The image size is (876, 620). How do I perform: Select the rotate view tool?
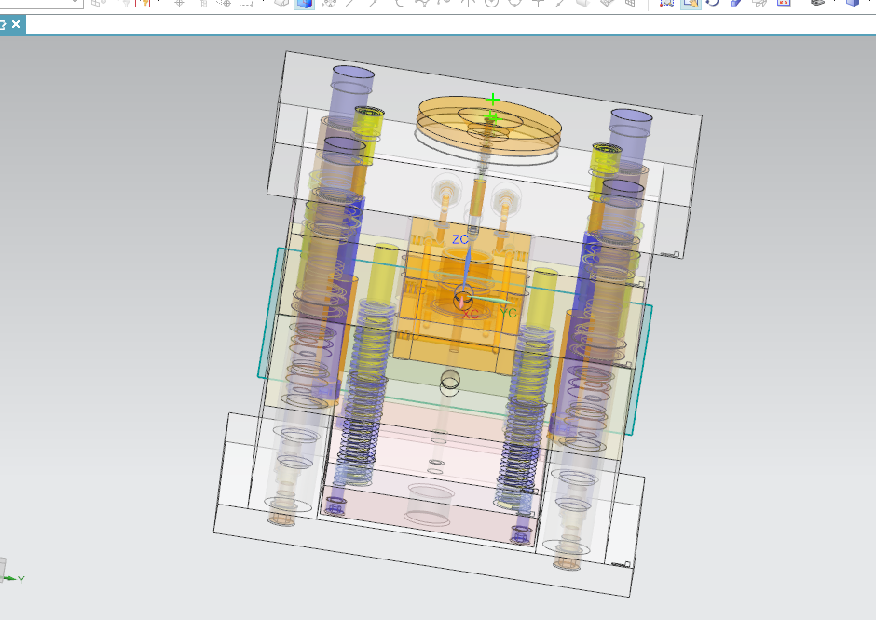(712, 3)
